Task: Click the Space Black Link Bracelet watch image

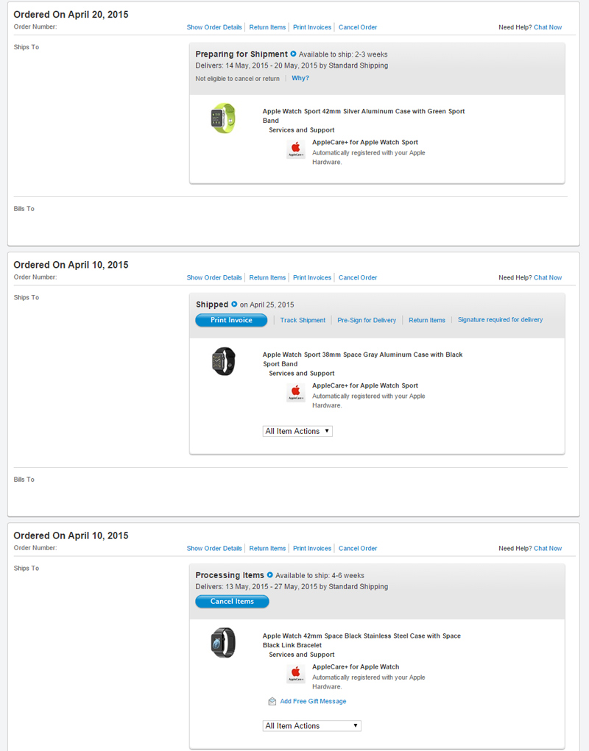Action: click(x=223, y=643)
